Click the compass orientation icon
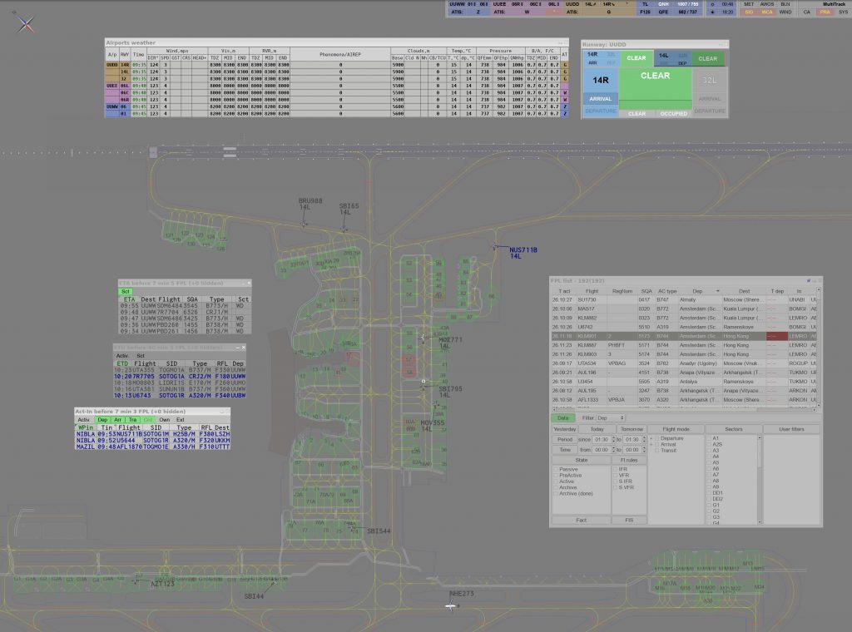 coord(27,24)
